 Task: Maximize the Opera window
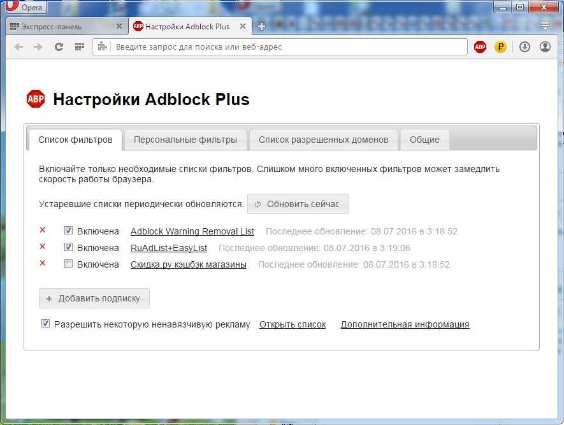point(520,7)
